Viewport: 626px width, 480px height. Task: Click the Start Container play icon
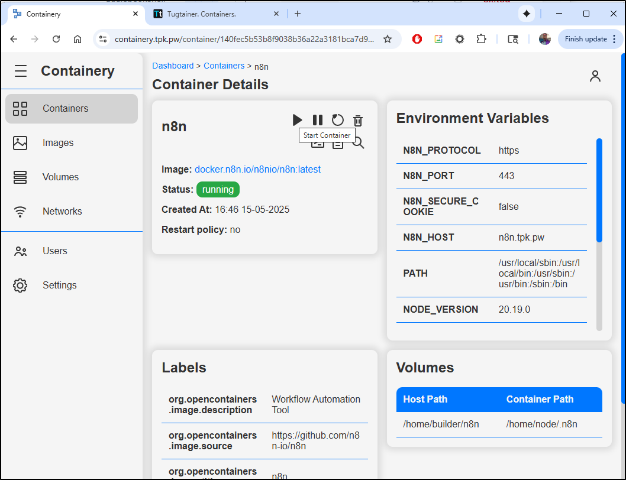pyautogui.click(x=297, y=120)
